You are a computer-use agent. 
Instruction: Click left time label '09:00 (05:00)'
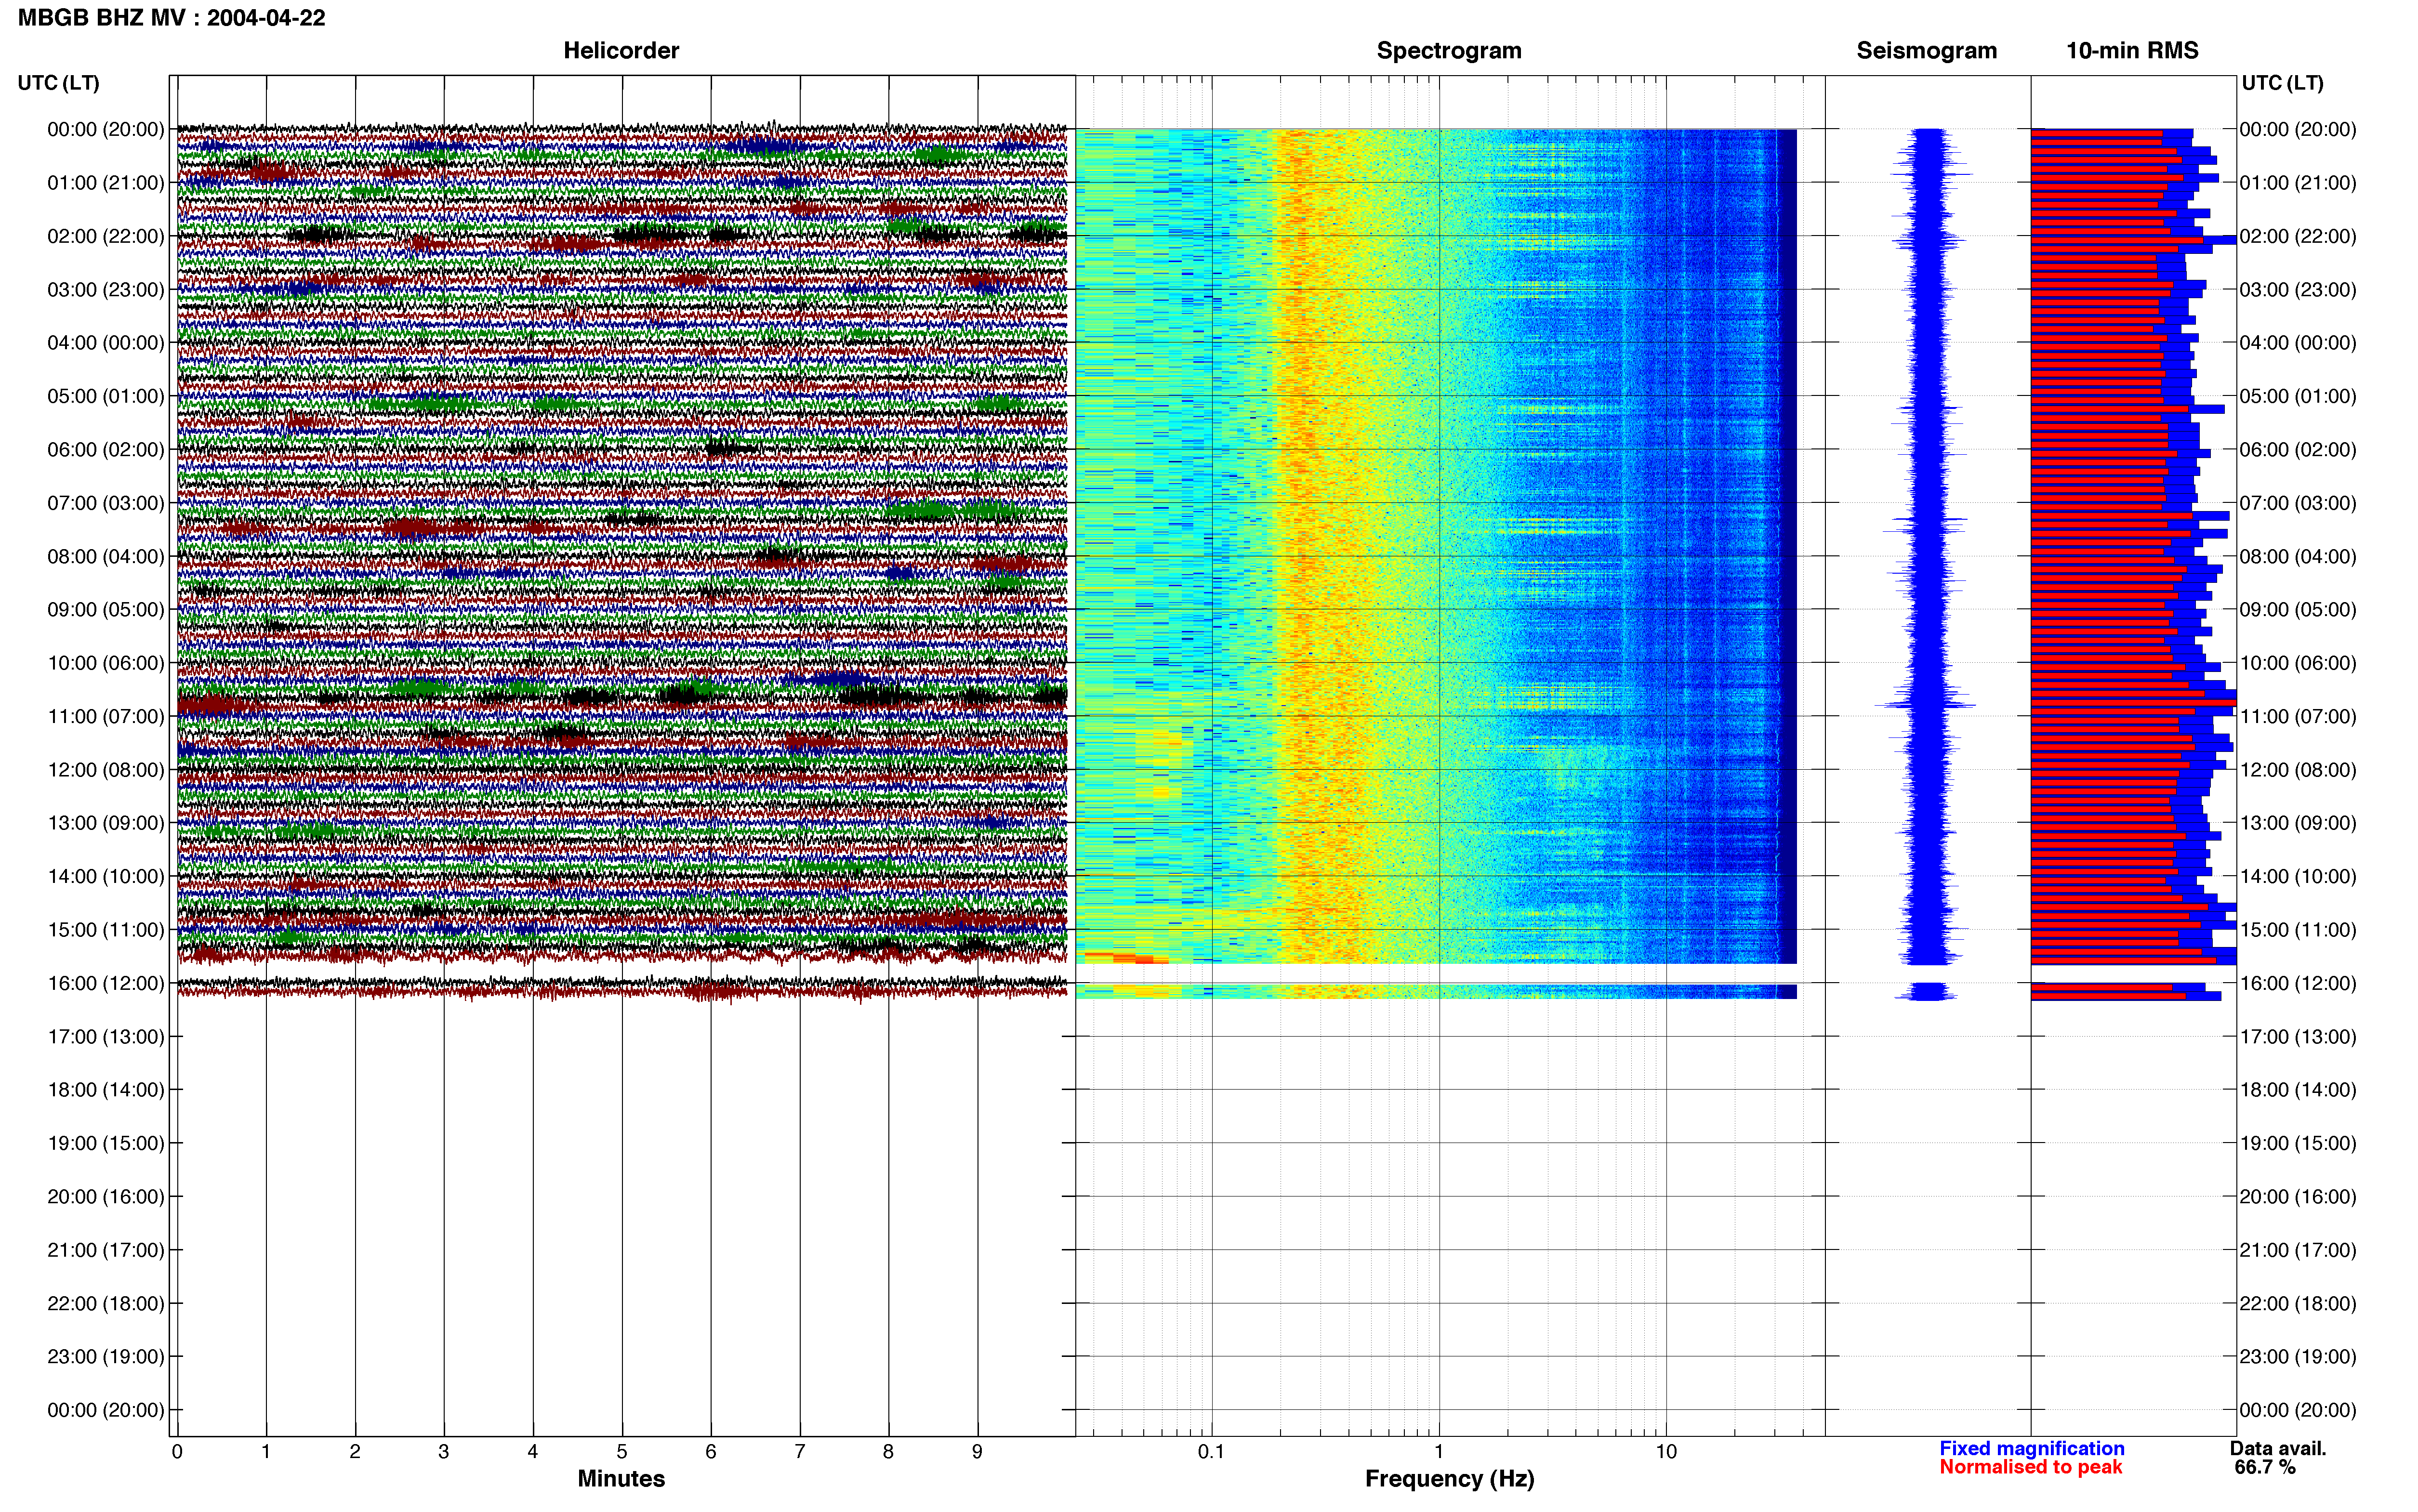coord(106,610)
